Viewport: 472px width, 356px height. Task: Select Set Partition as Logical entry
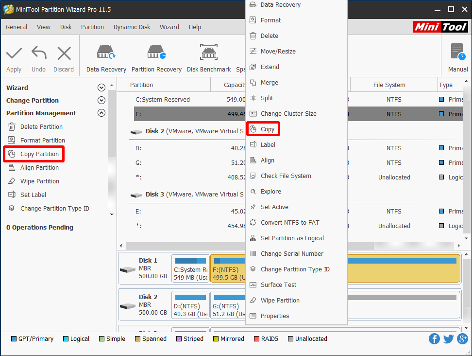pyautogui.click(x=297, y=238)
